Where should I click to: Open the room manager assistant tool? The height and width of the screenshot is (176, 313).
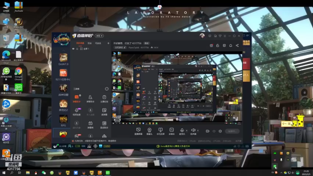[90, 99]
